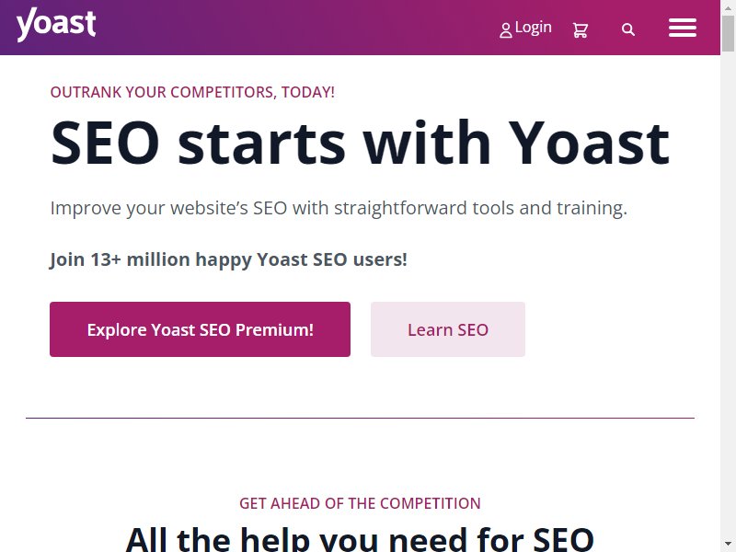Image resolution: width=736 pixels, height=552 pixels.
Task: Click the scrollbar up arrow
Action: [728, 6]
